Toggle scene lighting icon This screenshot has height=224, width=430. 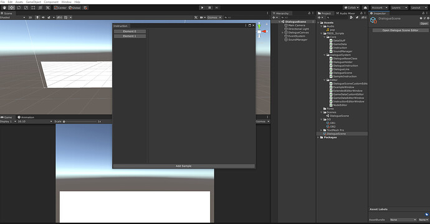pyautogui.click(x=37, y=17)
